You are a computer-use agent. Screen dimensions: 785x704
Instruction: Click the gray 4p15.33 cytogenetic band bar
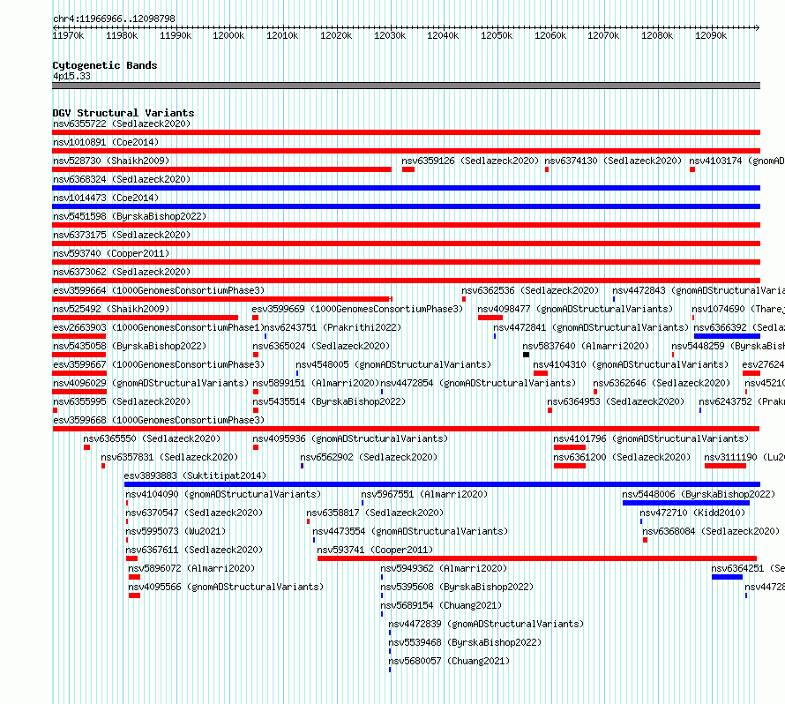(x=406, y=86)
